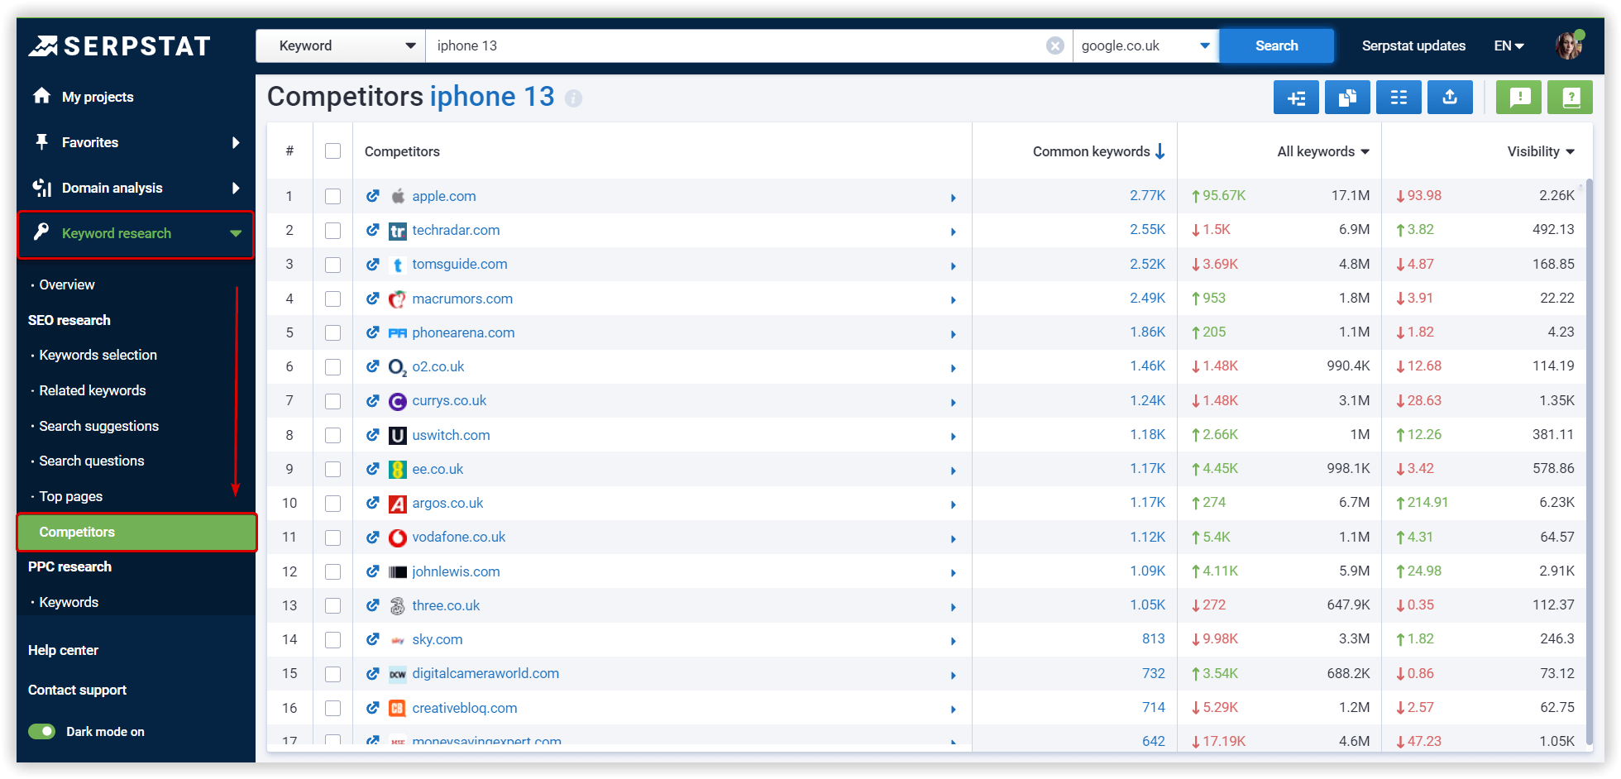Open ee.co.uk external link icon
Image resolution: width=1621 pixels, height=779 pixels.
pyautogui.click(x=373, y=469)
